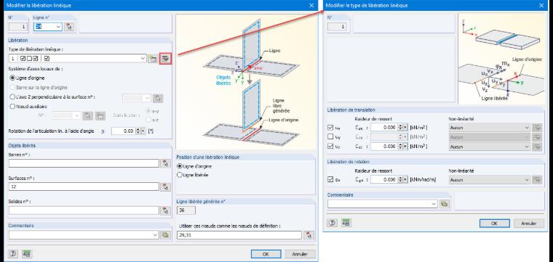Open comment library in right dialog
The image size is (553, 262).
pos(445,204)
